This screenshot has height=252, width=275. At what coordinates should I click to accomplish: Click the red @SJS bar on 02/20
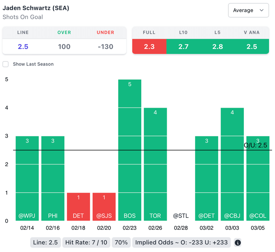click(x=104, y=207)
